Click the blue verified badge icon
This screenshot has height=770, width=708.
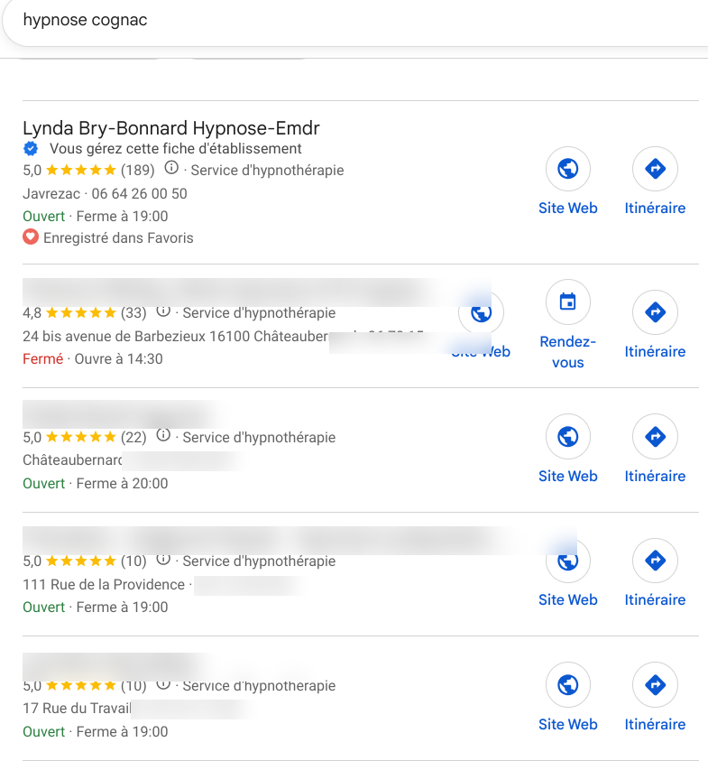pos(31,148)
